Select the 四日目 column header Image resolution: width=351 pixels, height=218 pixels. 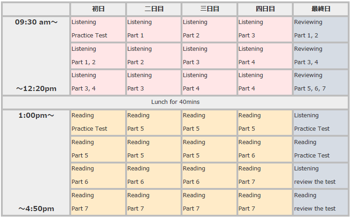coord(265,9)
